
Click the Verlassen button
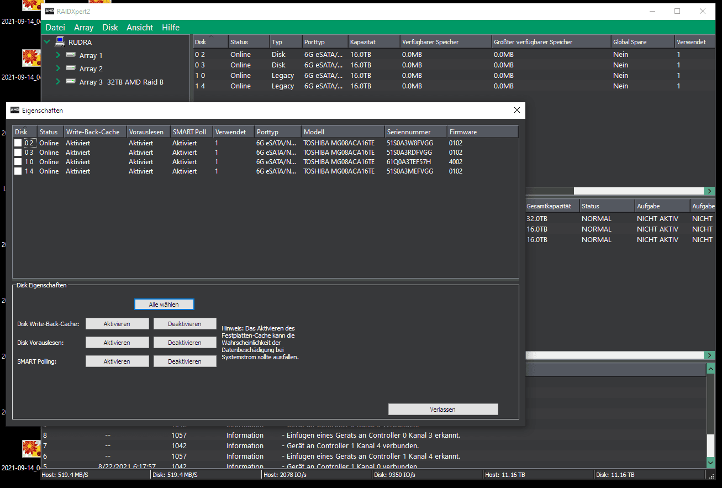(443, 410)
